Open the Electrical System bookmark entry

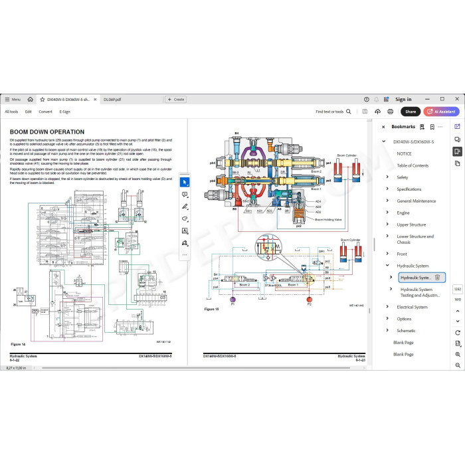[x=413, y=307]
